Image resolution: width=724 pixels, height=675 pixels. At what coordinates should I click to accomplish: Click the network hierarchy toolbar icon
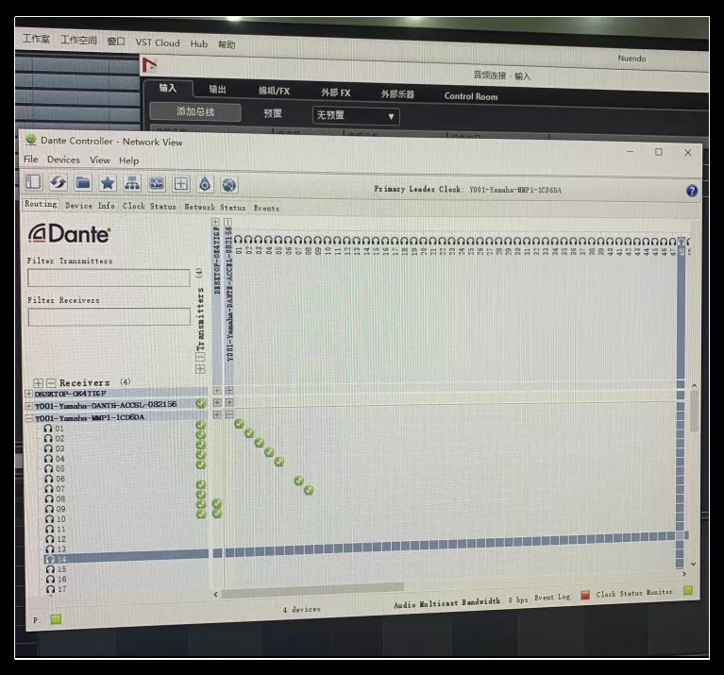tap(132, 183)
